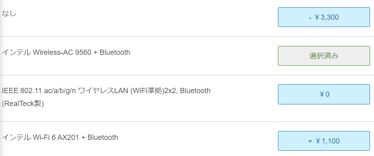This screenshot has width=374, height=156.
Task: Click the word Bluetooth in the Wireless-AC 9560 row
Action: tap(115, 52)
